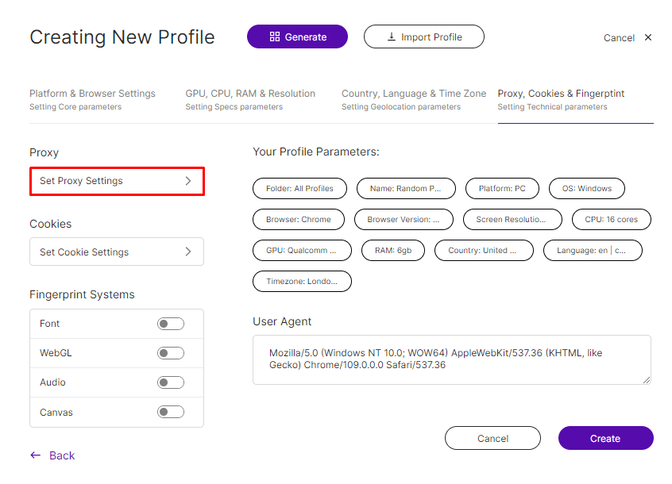The width and height of the screenshot is (672, 484).
Task: Enable the Canvas fingerprint toggle
Action: point(171,412)
